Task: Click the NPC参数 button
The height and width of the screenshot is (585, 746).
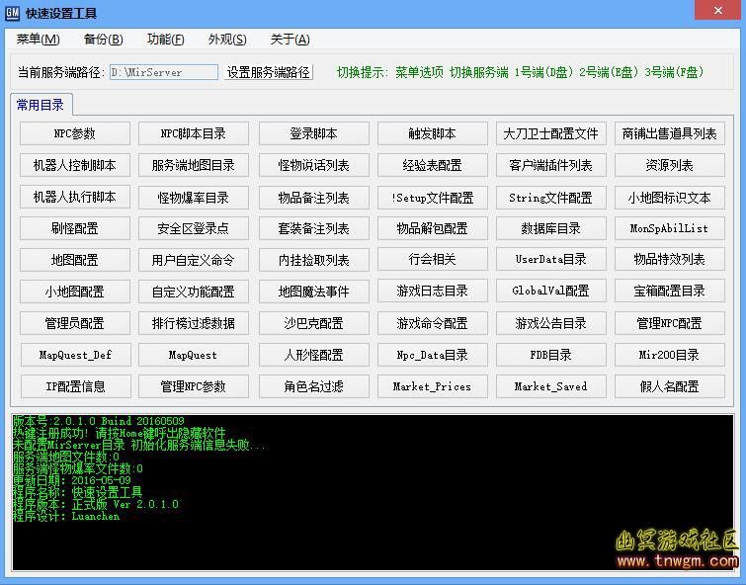Action: (x=75, y=133)
